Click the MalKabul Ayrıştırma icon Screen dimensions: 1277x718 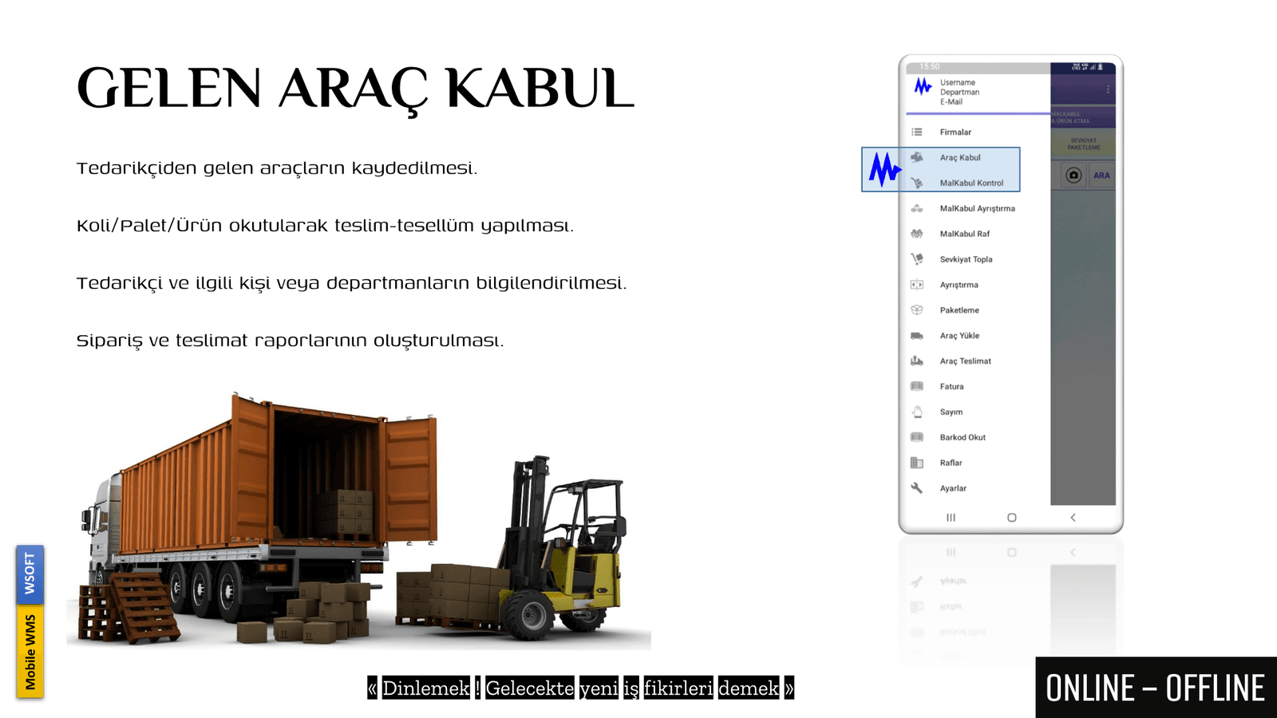917,209
